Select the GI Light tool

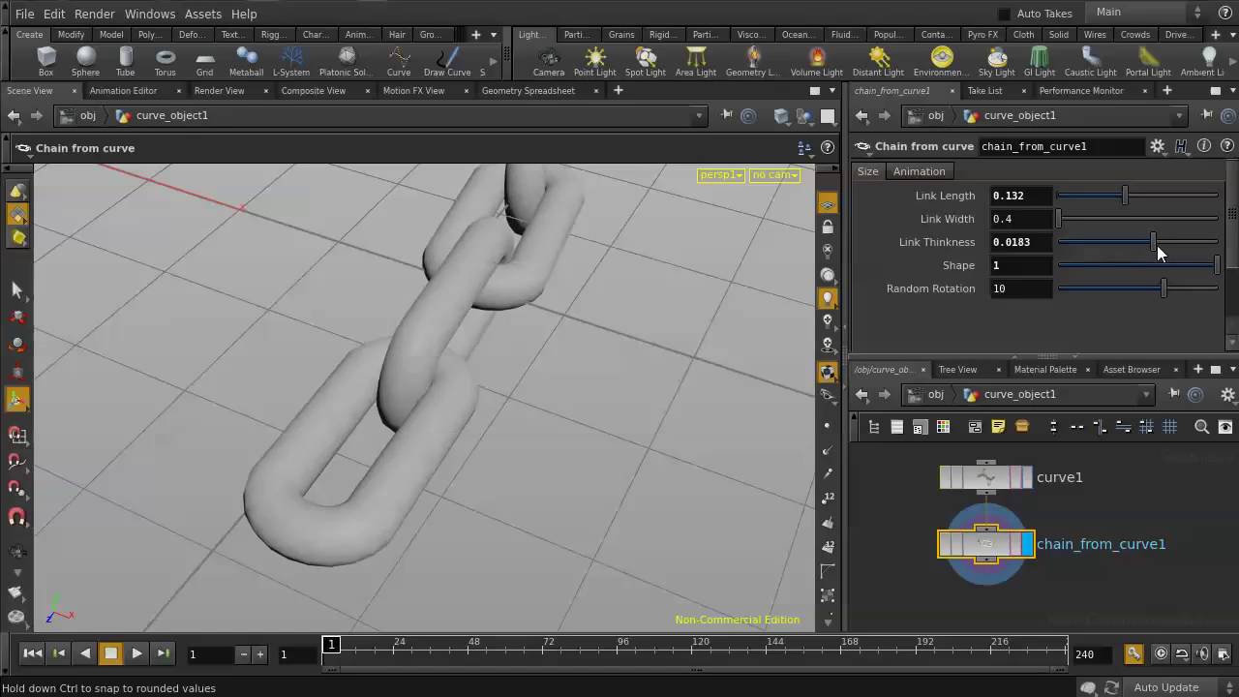[1040, 61]
